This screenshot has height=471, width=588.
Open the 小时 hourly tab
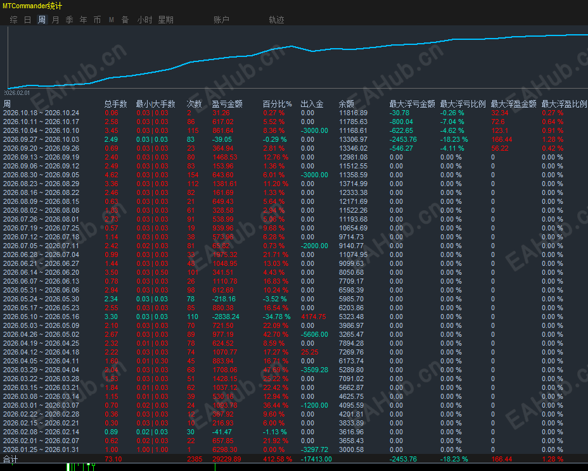144,20
